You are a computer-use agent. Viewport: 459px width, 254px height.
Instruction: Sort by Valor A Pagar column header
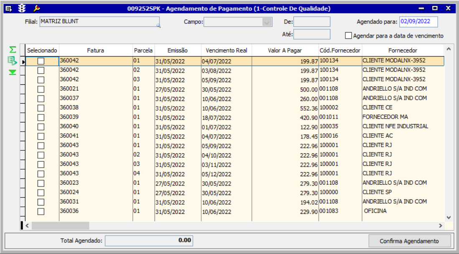(x=285, y=51)
